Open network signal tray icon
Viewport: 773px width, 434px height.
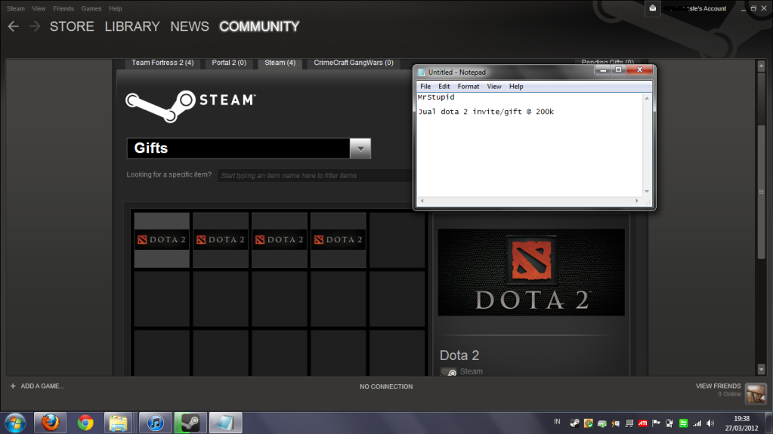pos(697,423)
